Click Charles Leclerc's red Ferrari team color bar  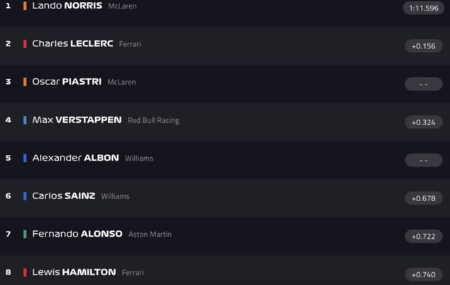25,43
